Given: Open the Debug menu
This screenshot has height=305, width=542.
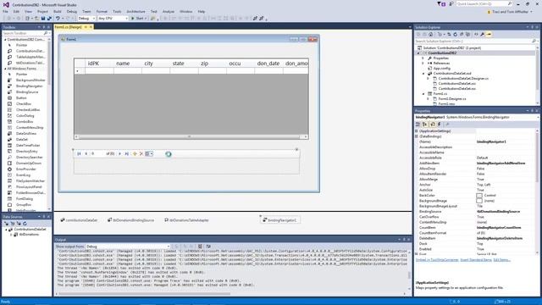Looking at the screenshot, I should point(72,11).
